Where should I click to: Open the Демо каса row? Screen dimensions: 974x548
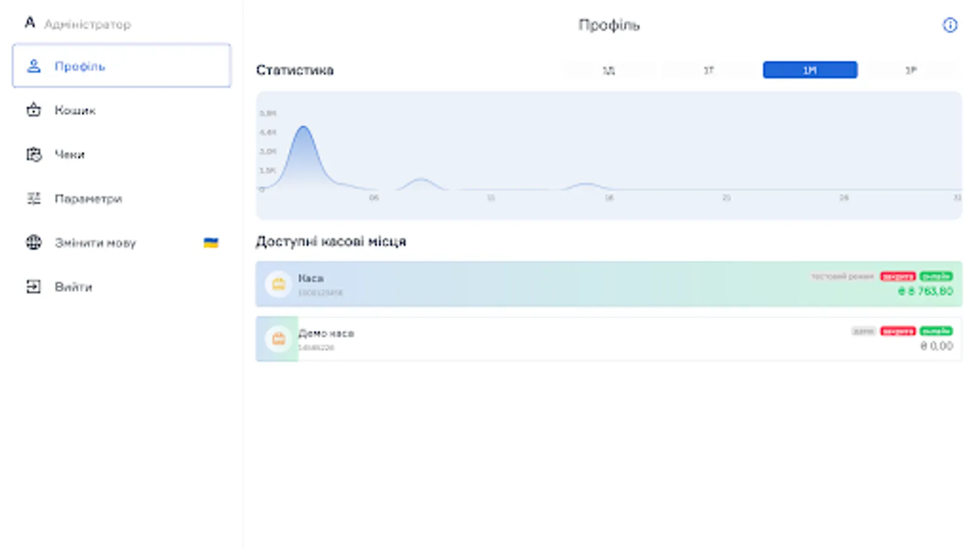coord(609,339)
